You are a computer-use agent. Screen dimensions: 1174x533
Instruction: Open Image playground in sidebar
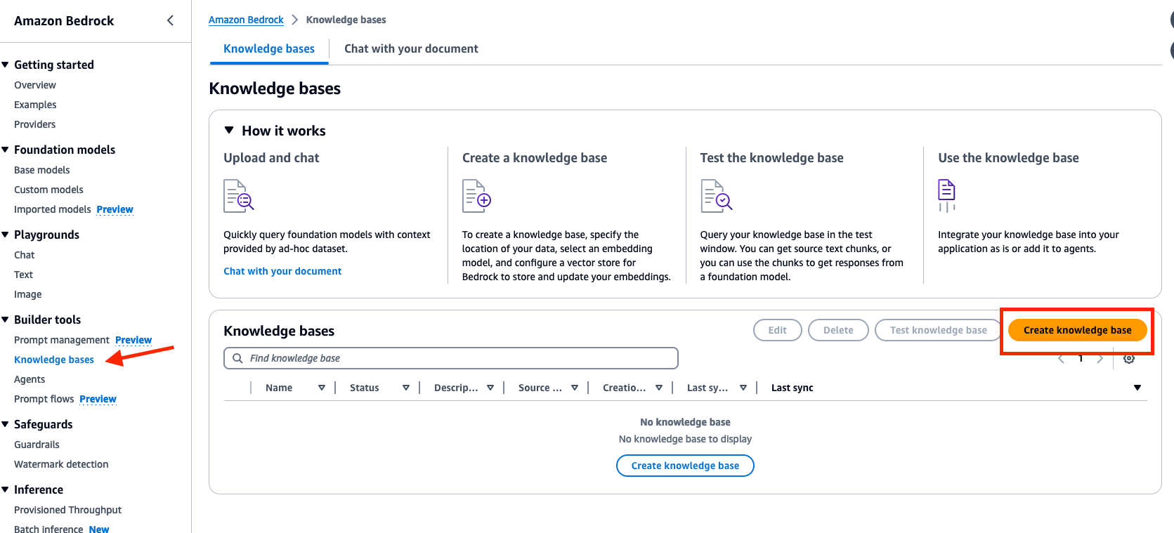point(27,294)
